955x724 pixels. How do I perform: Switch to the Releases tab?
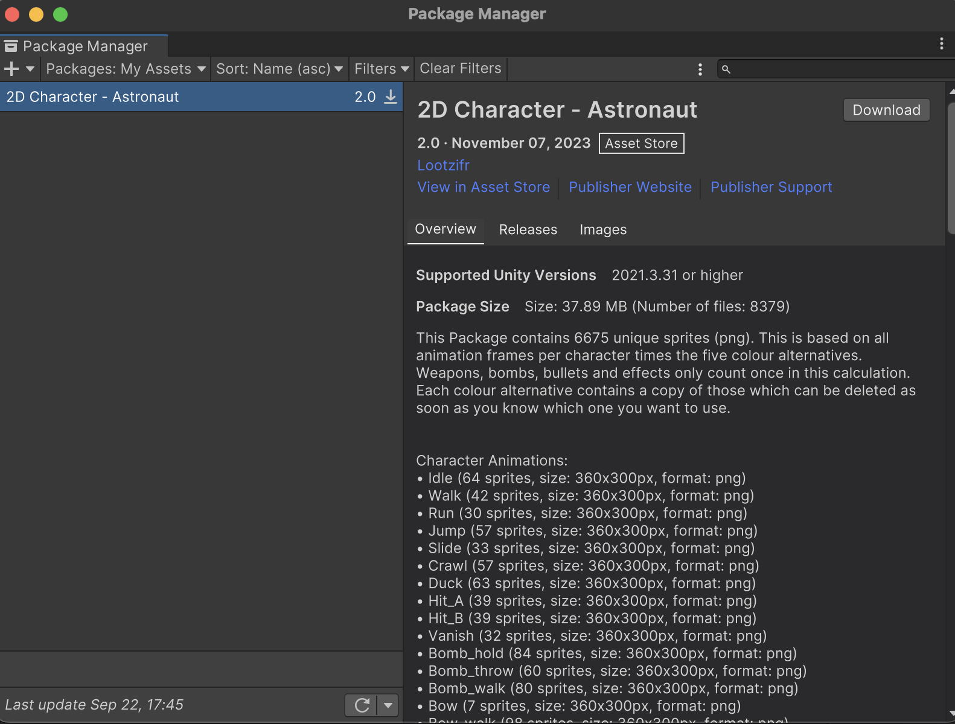click(x=528, y=230)
